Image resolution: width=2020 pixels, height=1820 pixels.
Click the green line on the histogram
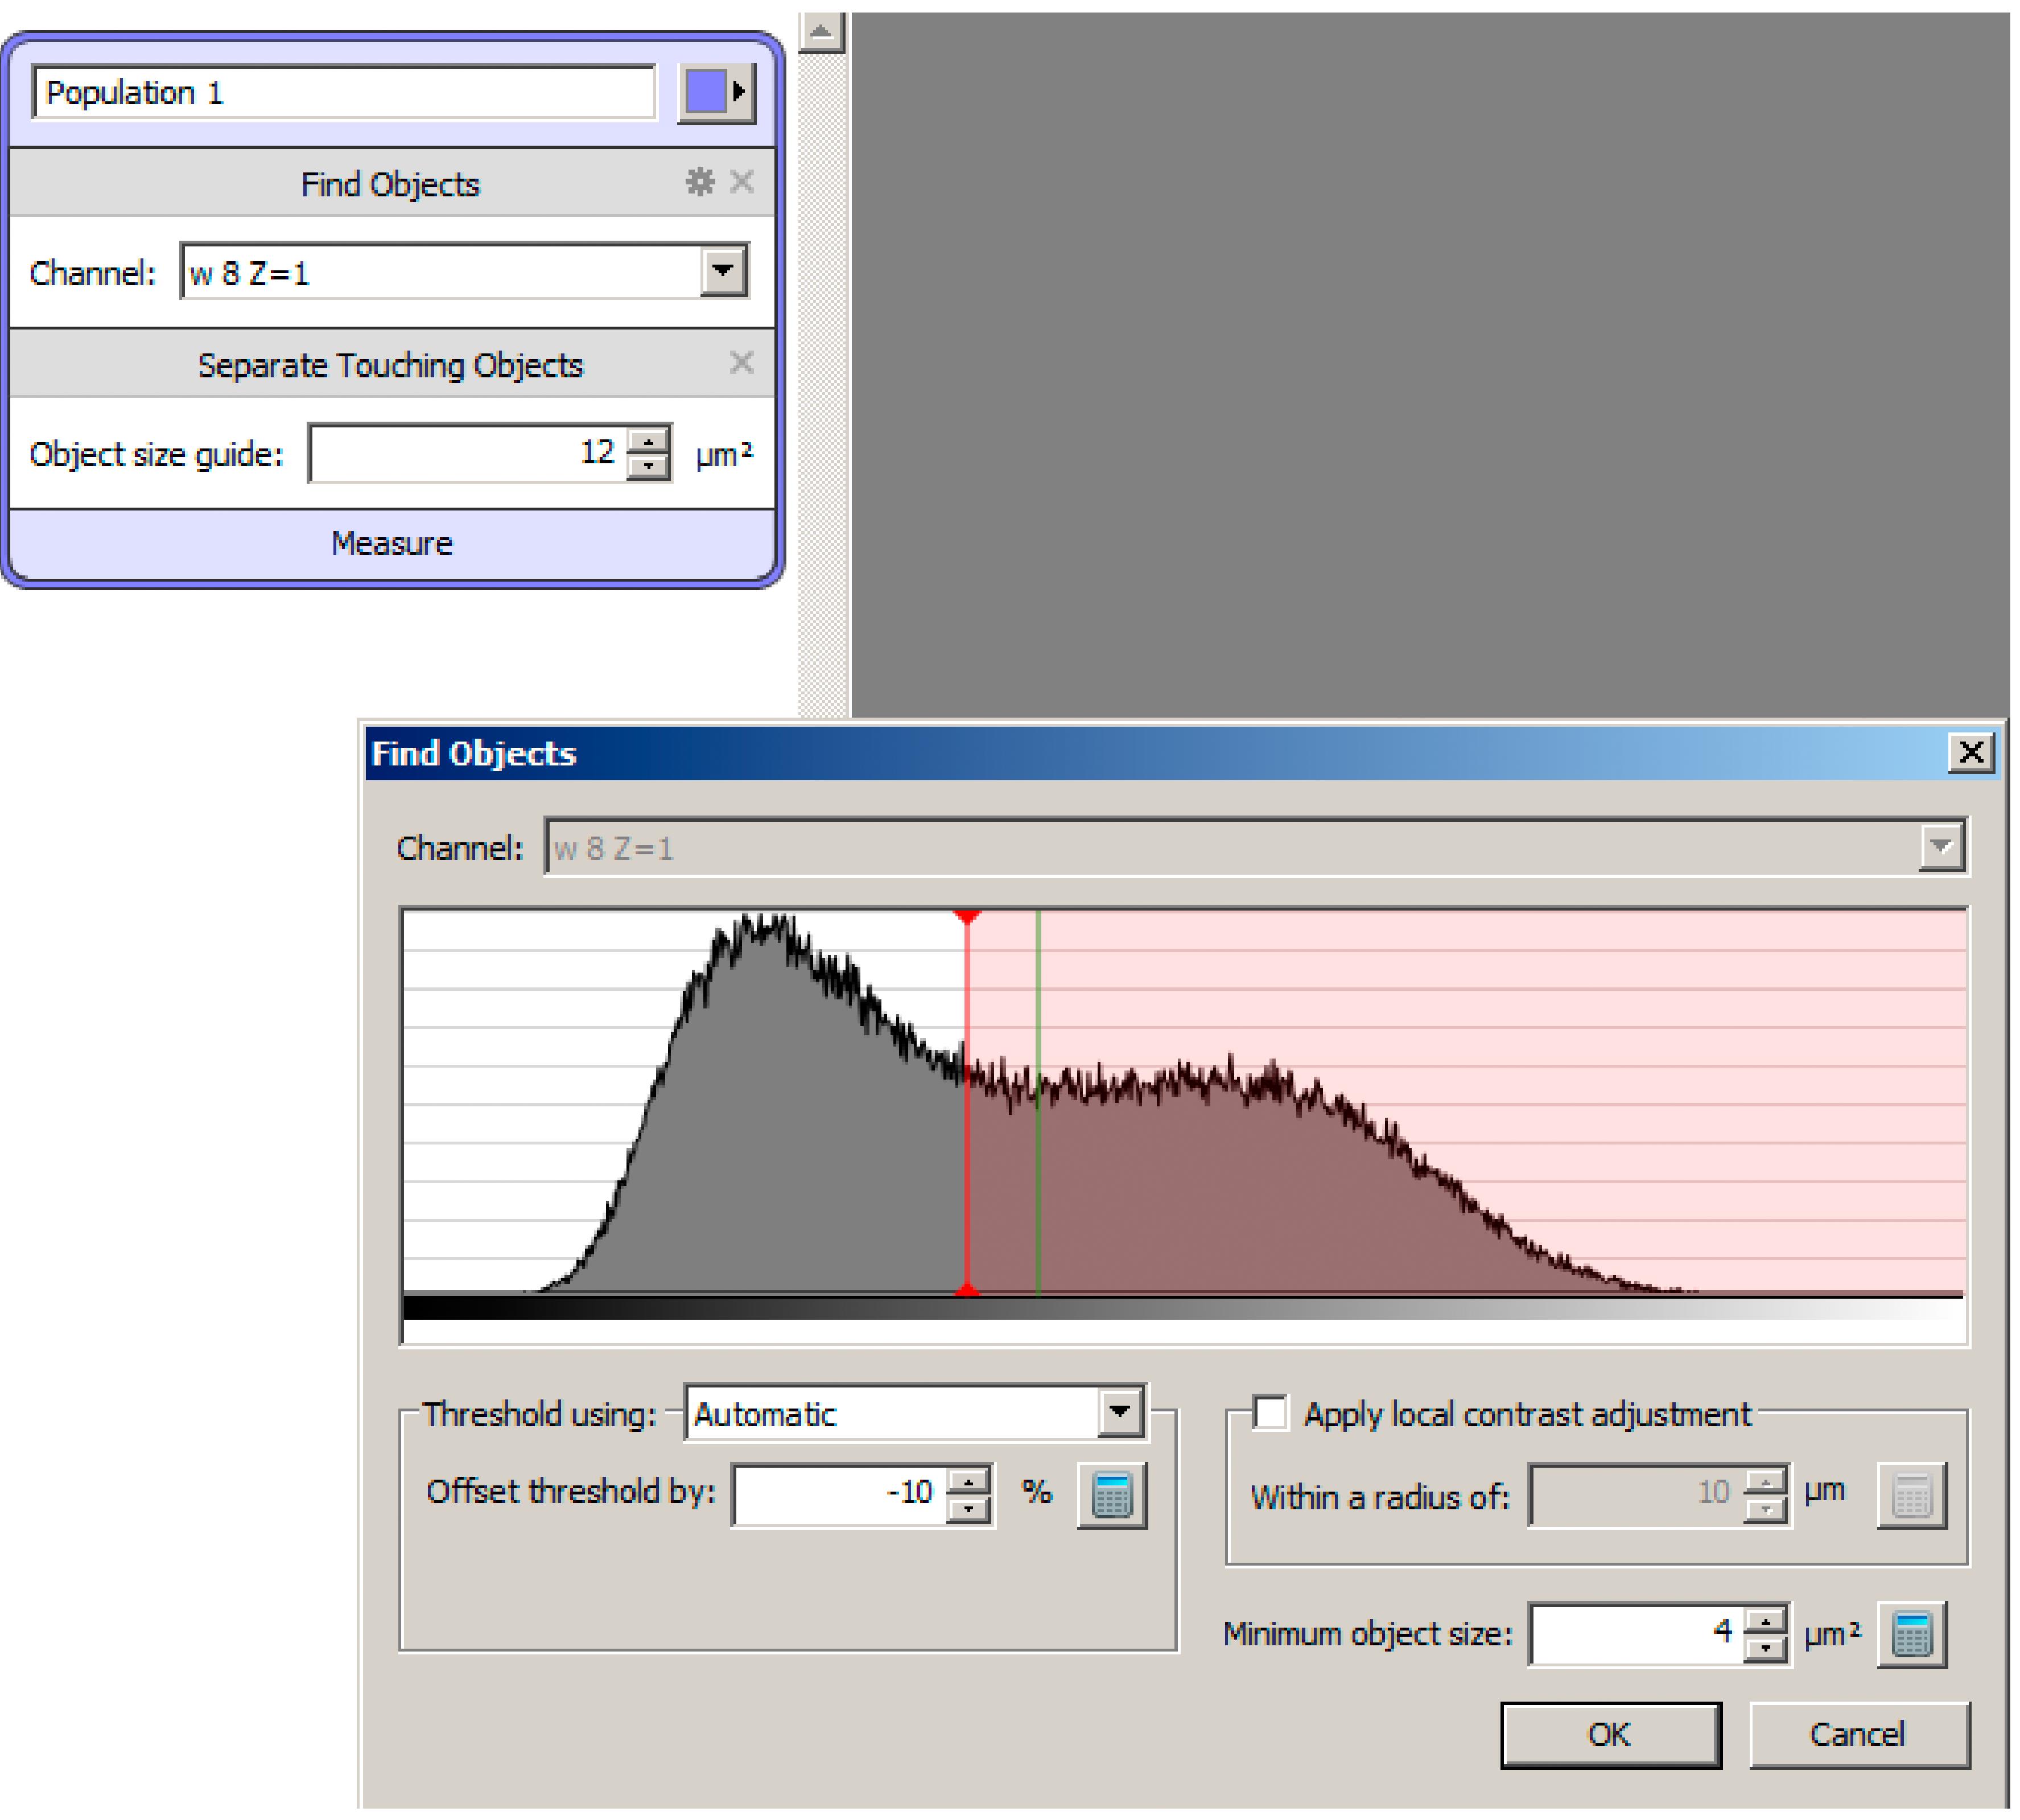[x=1038, y=1103]
